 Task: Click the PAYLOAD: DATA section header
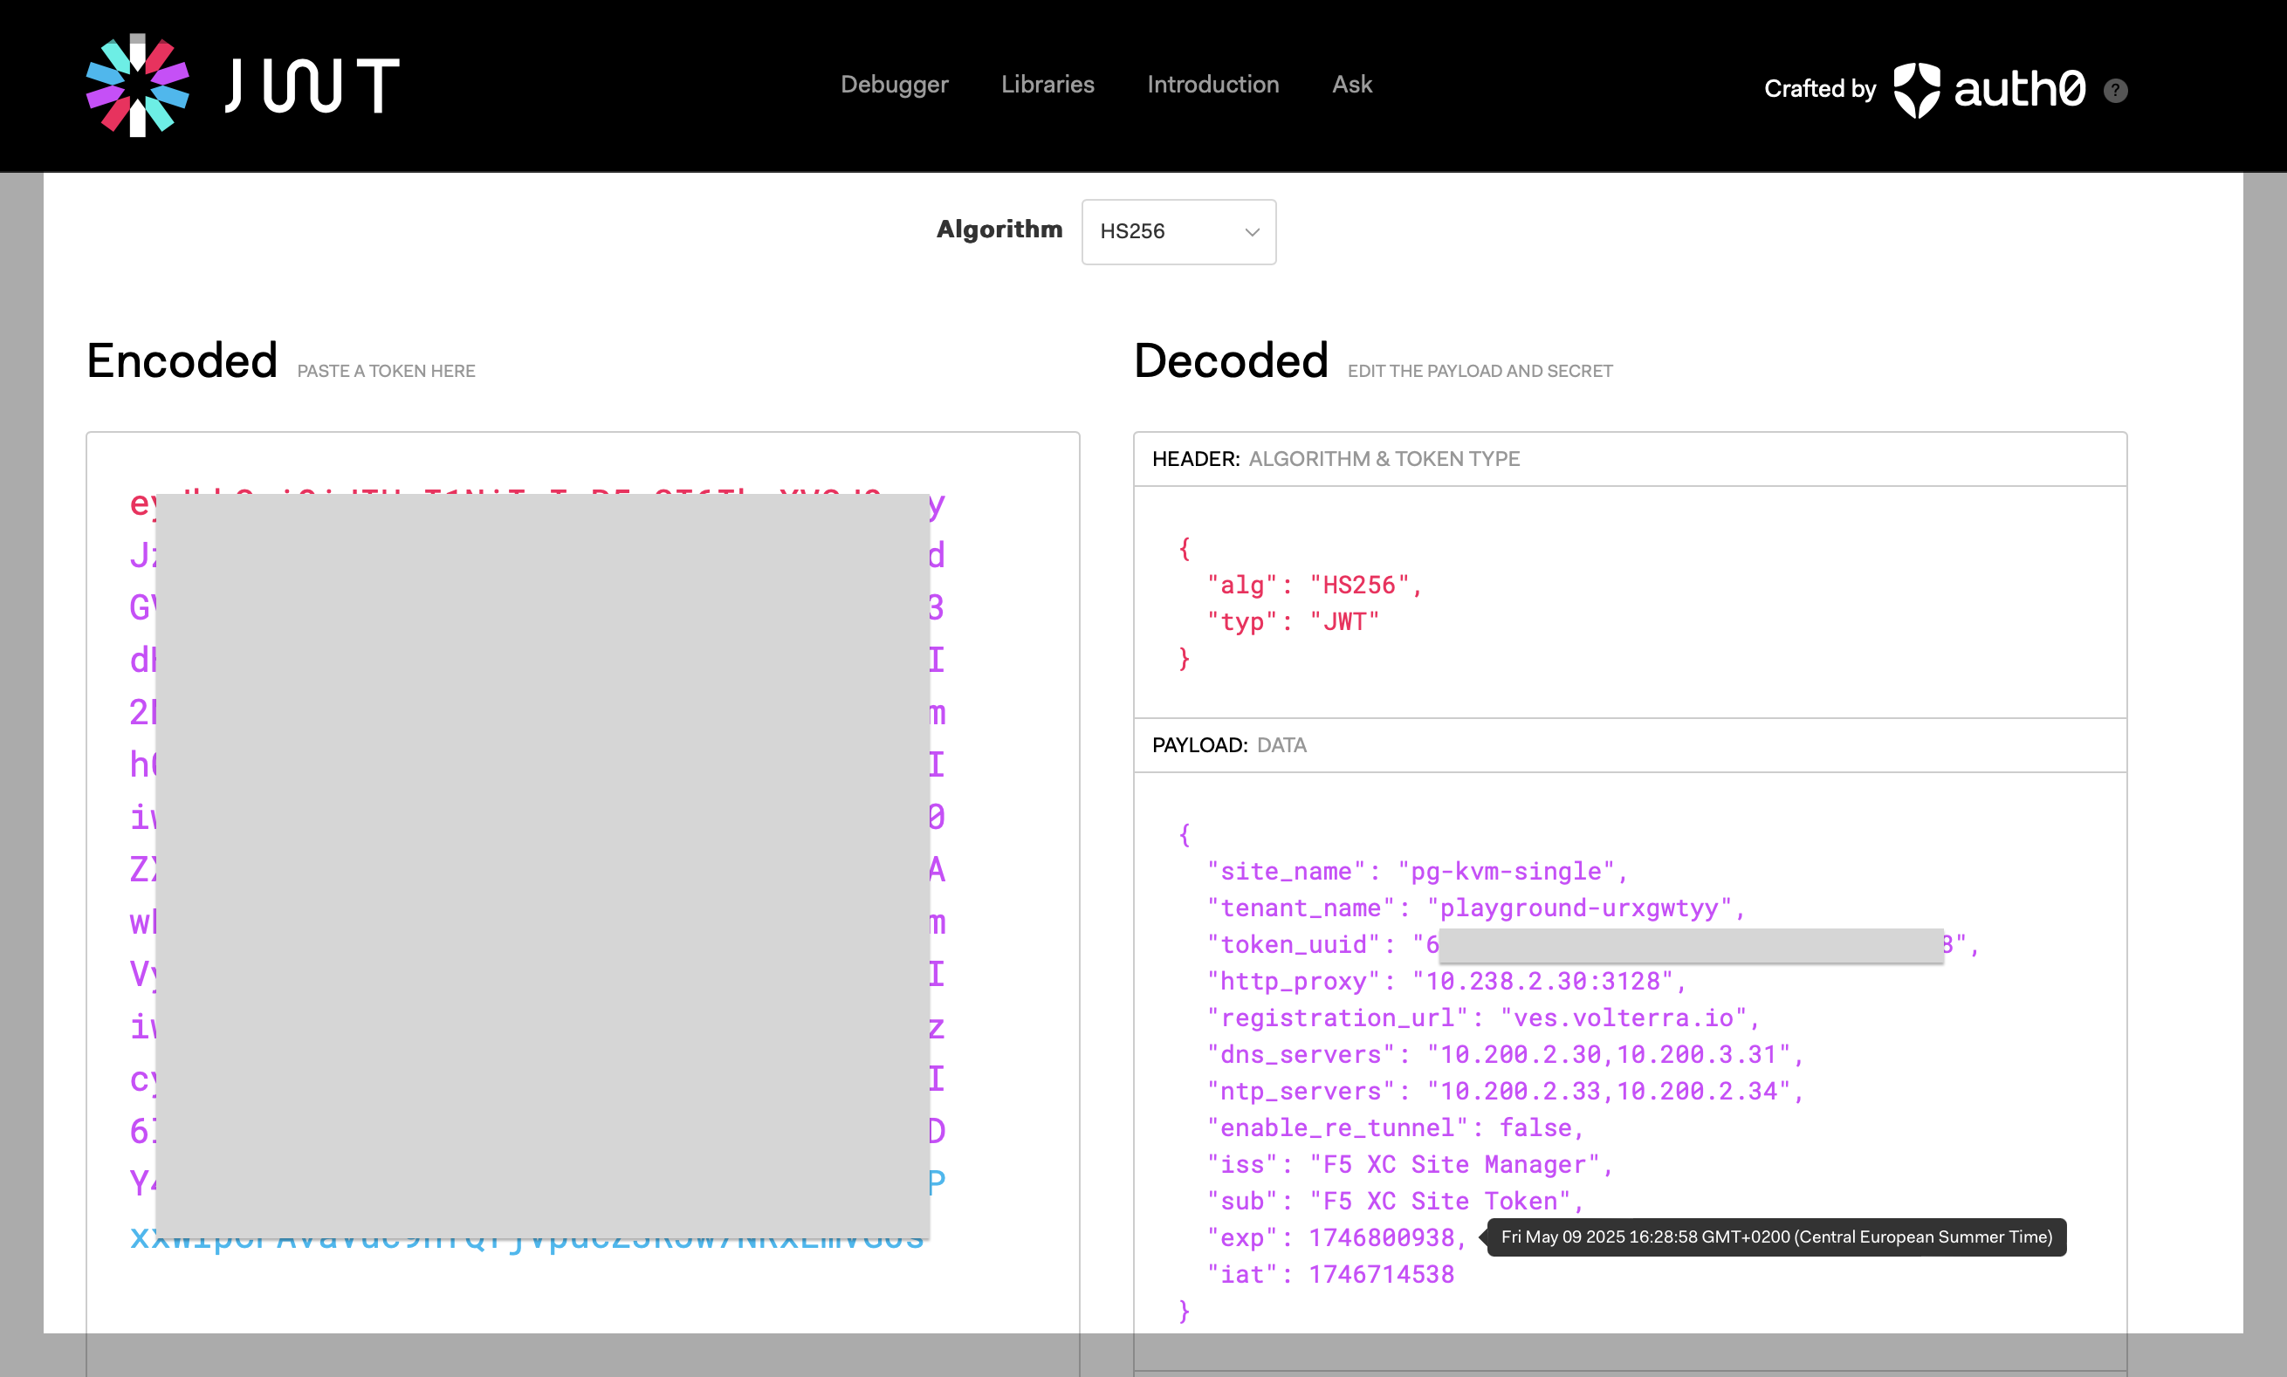[1230, 745]
